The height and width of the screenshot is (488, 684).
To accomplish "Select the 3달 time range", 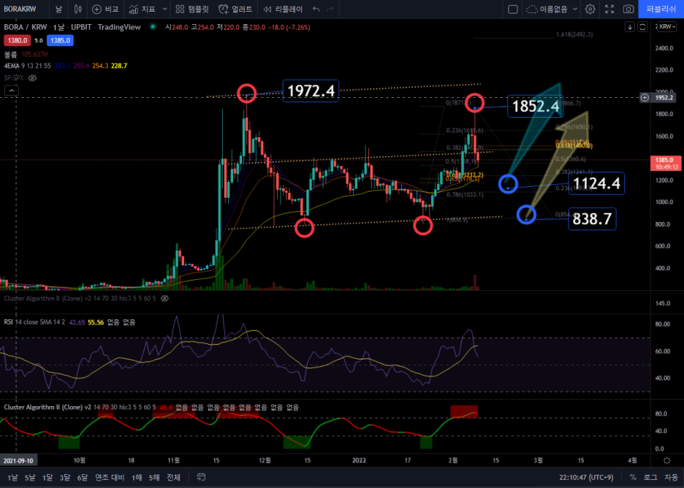I will coord(64,478).
